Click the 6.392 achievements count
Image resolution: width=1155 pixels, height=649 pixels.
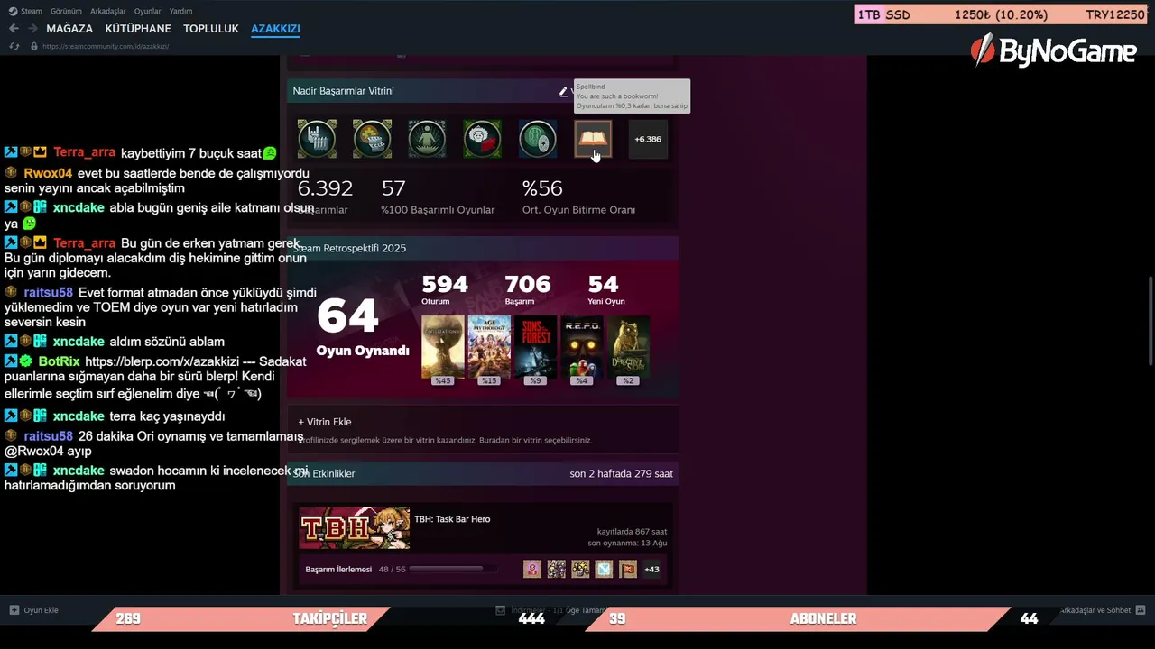[x=325, y=188]
